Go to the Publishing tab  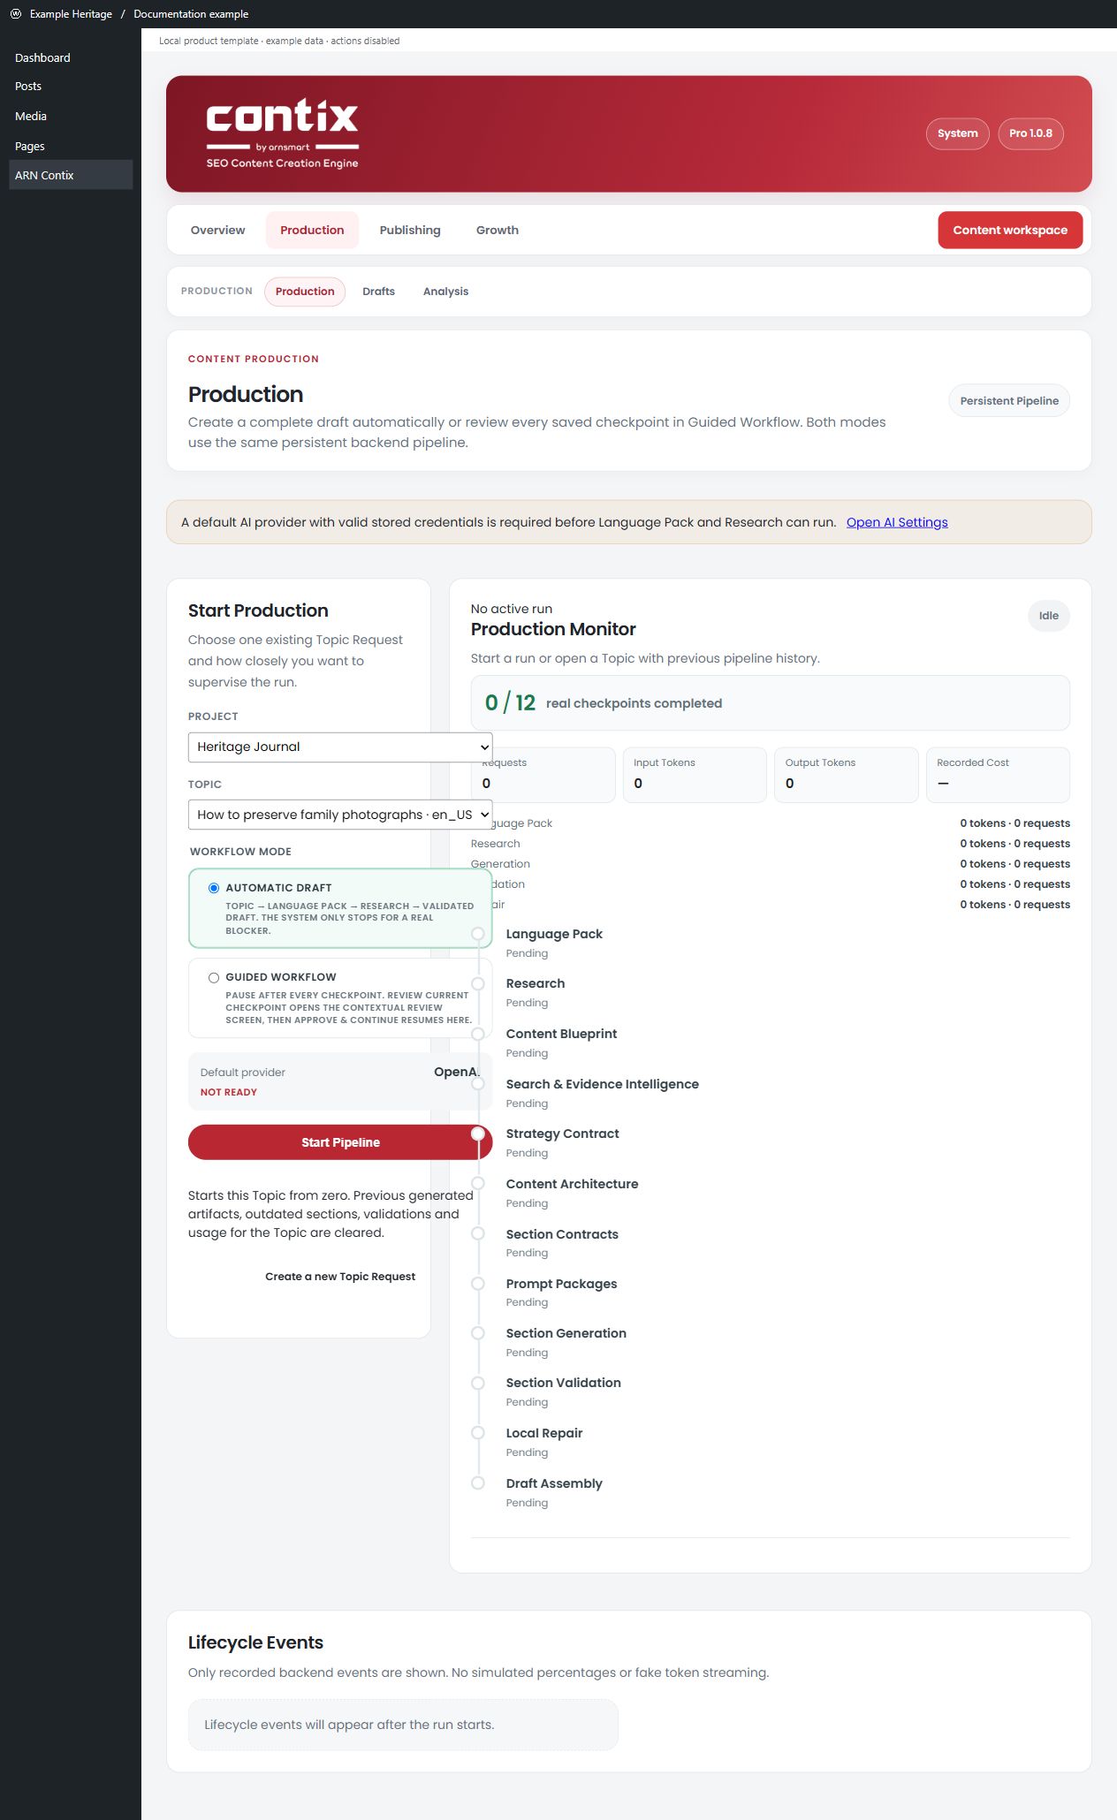pyautogui.click(x=410, y=230)
